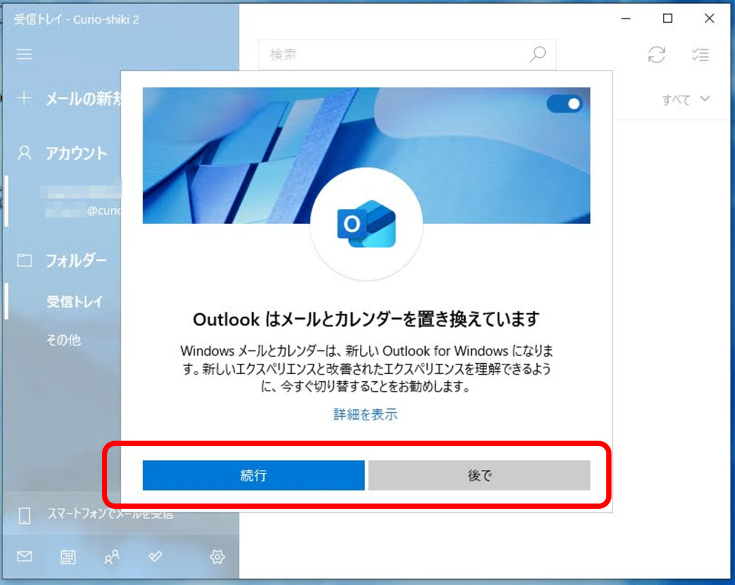The image size is (735, 585).
Task: Click the folder icon beside フォルダー
Action: pyautogui.click(x=24, y=260)
